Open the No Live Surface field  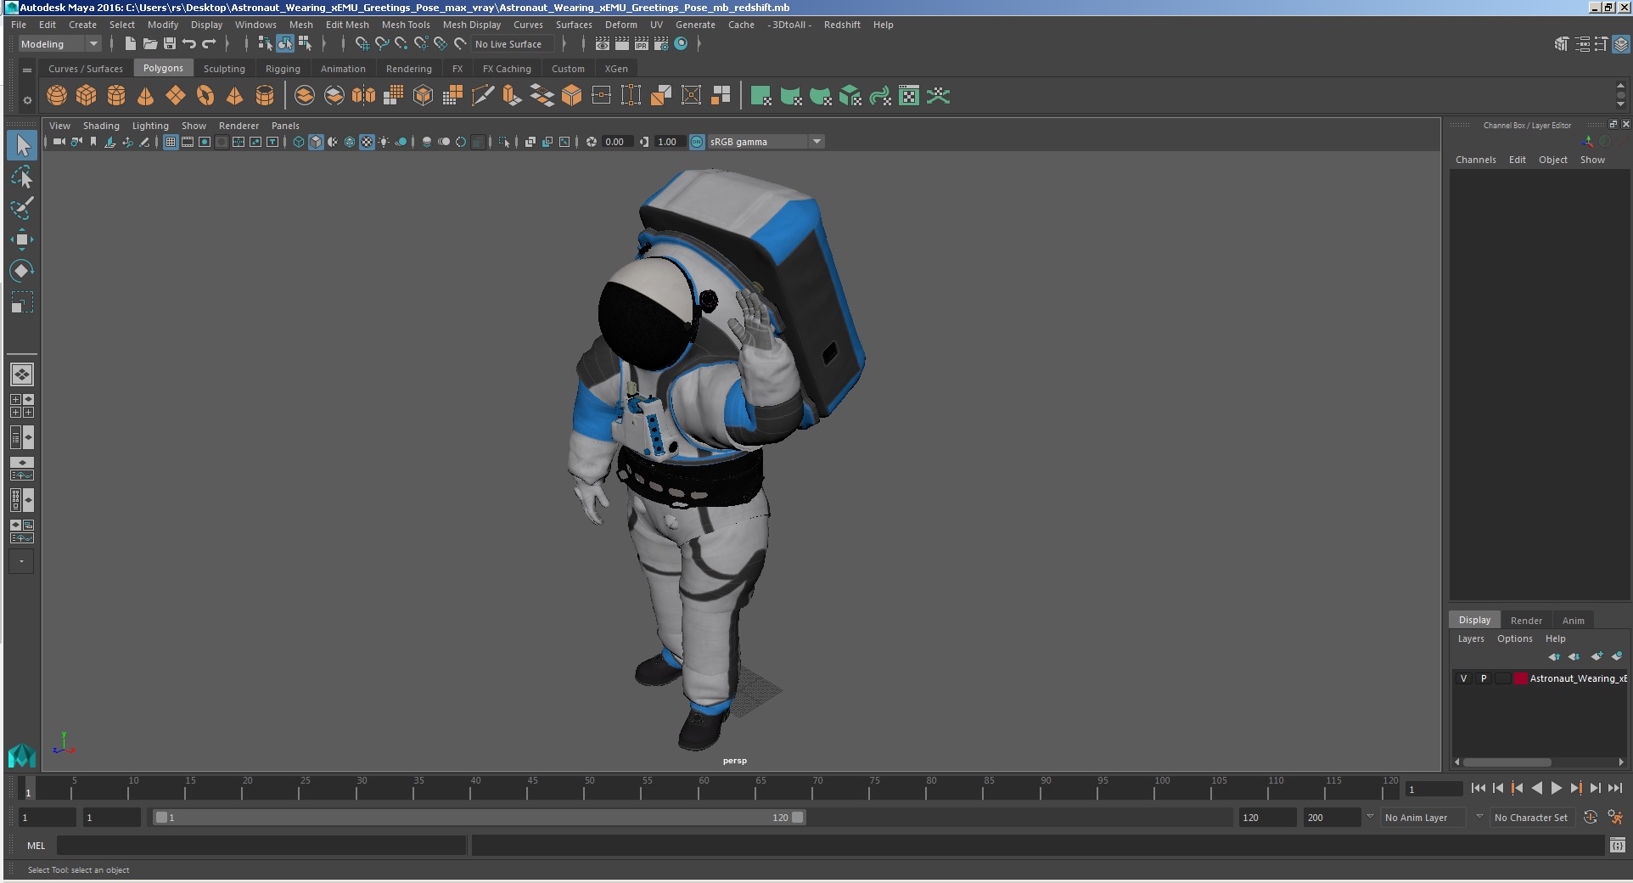coord(513,44)
